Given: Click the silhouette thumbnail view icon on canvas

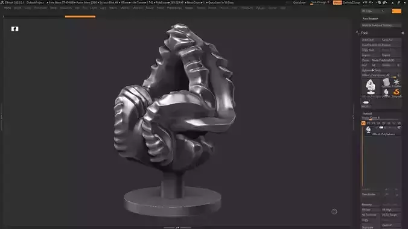Looking at the screenshot, I should (x=15, y=29).
